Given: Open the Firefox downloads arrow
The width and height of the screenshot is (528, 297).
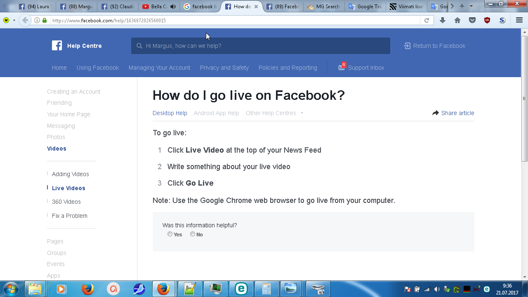Looking at the screenshot, I should click(x=443, y=20).
